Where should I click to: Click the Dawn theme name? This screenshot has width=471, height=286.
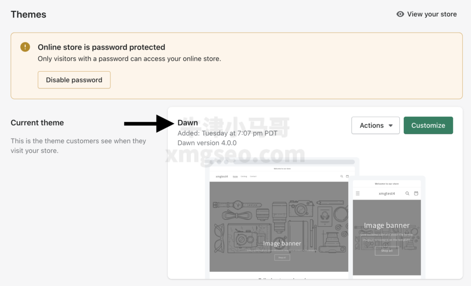pyautogui.click(x=188, y=123)
